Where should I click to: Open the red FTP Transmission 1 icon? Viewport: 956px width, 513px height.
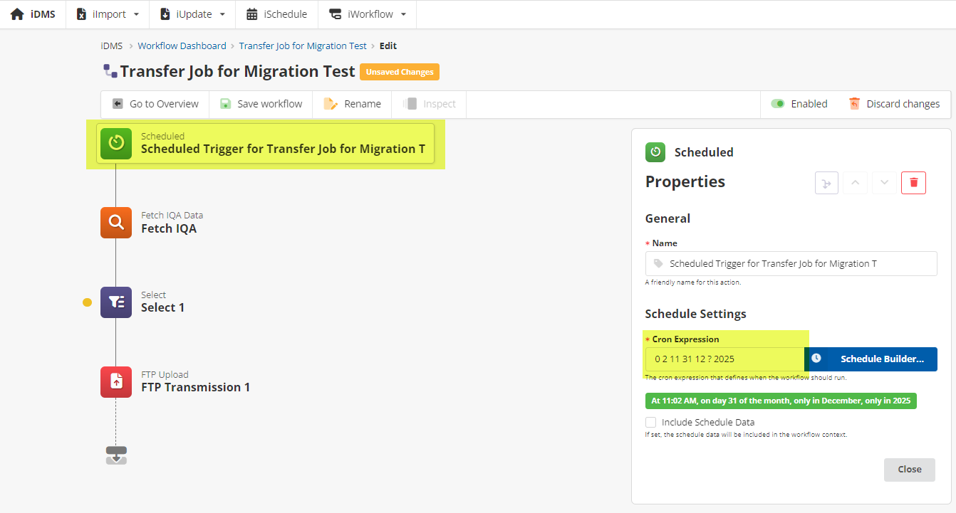[116, 382]
